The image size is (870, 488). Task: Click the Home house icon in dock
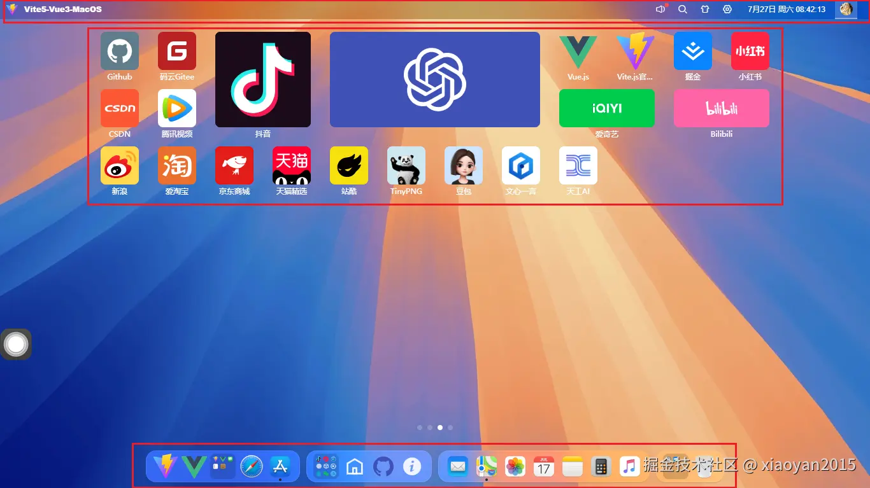pos(355,467)
